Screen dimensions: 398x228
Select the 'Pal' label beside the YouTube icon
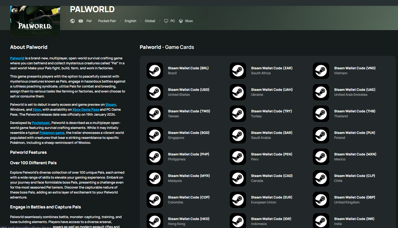(89, 21)
